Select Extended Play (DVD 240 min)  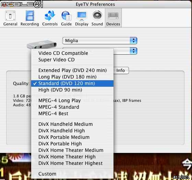tap(72, 70)
